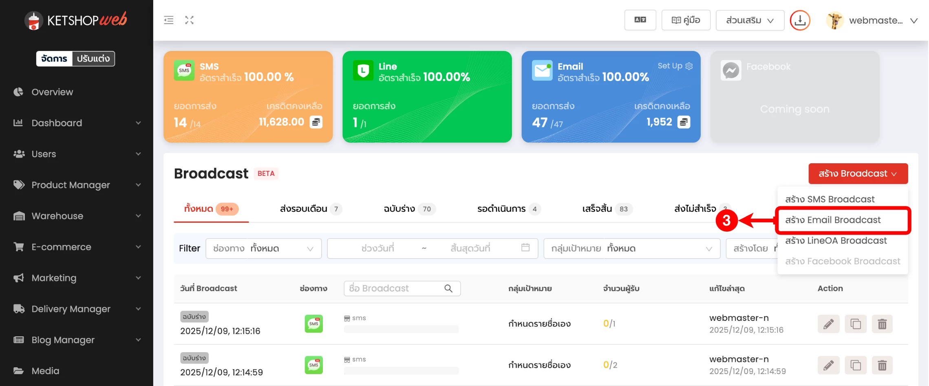Open the กลุ่มเป้าหมาย filter dropdown

tap(632, 248)
